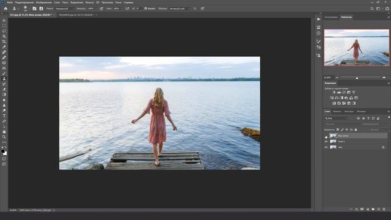Image resolution: width=391 pixels, height=220 pixels.
Task: Open the status bar info arrow
Action: (x=54, y=210)
